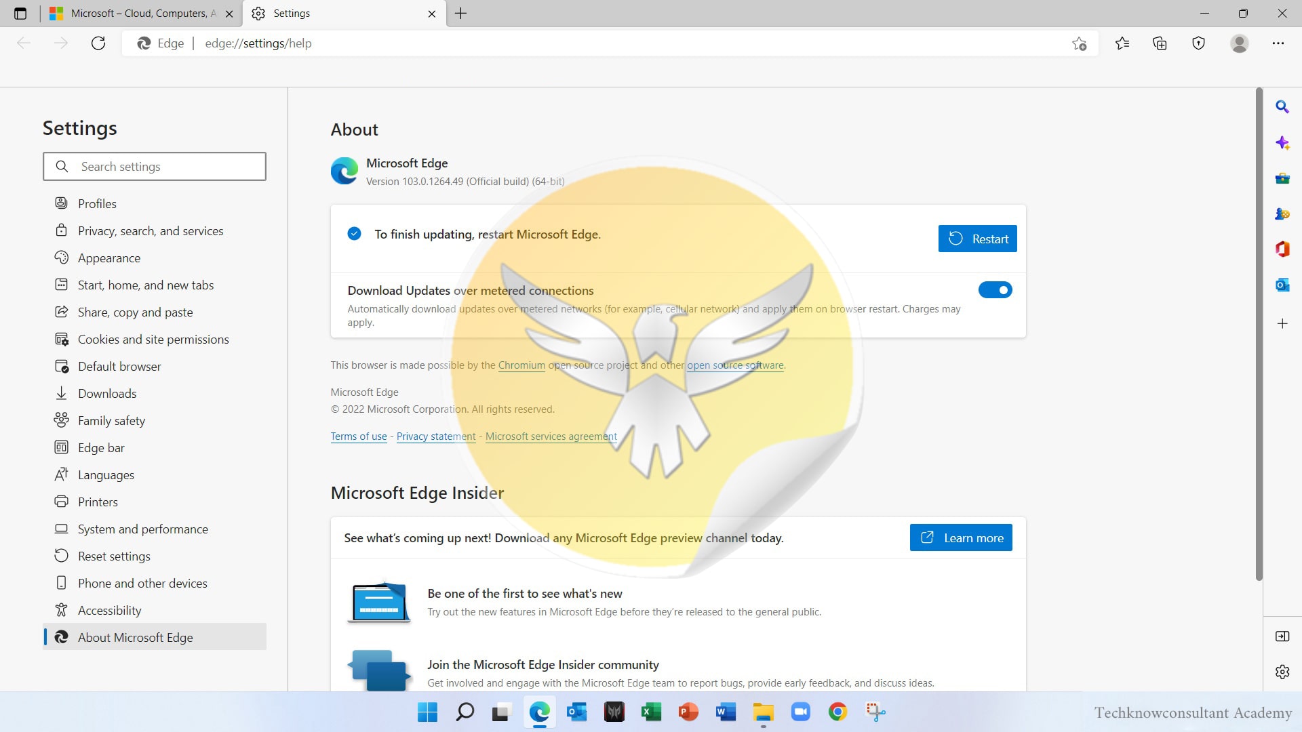Screen dimensions: 1302x732
Task: Switch to the Microsoft Cloud tab
Action: pyautogui.click(x=139, y=14)
